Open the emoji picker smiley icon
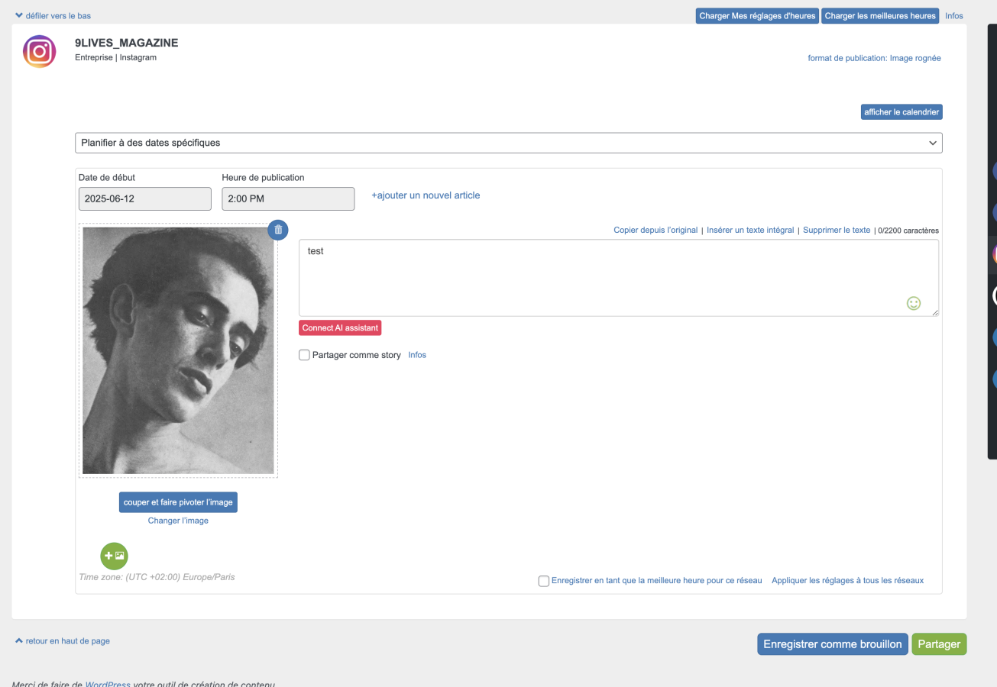 (913, 303)
